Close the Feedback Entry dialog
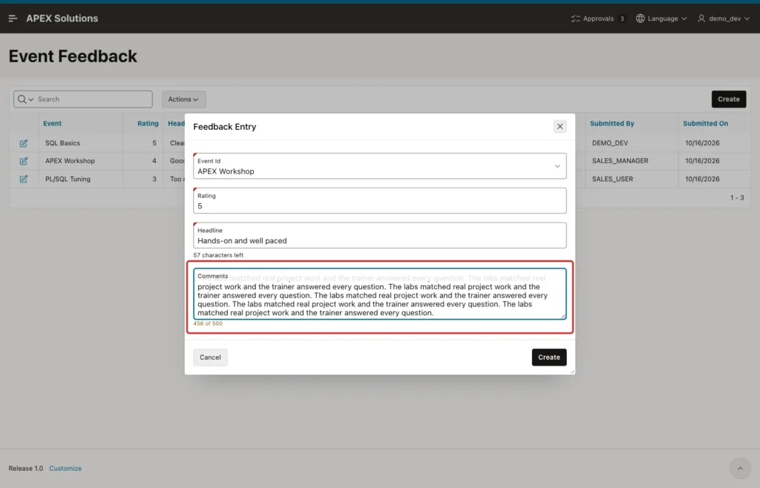 pos(560,126)
